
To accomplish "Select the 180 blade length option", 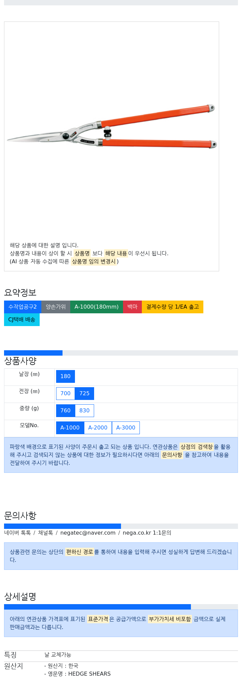I will (66, 376).
